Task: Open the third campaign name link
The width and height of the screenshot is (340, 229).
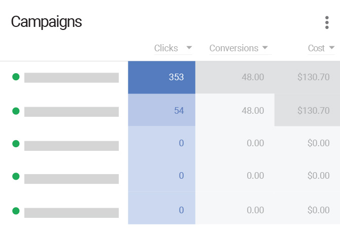Action: click(72, 146)
